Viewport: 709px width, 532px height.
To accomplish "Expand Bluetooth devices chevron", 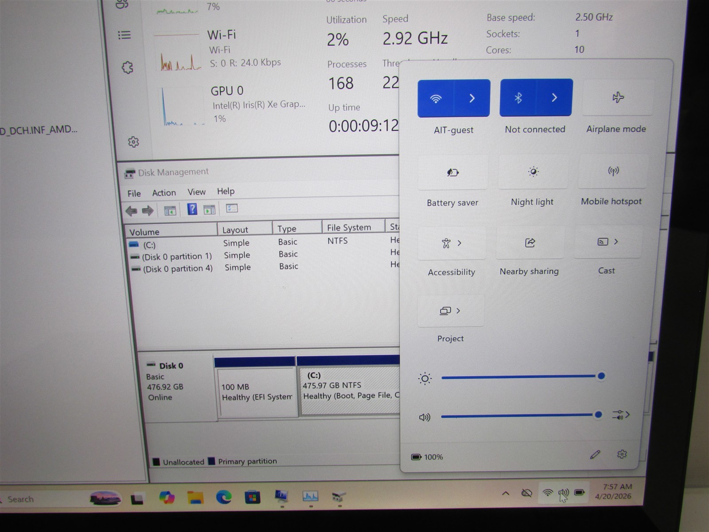I will click(x=554, y=98).
